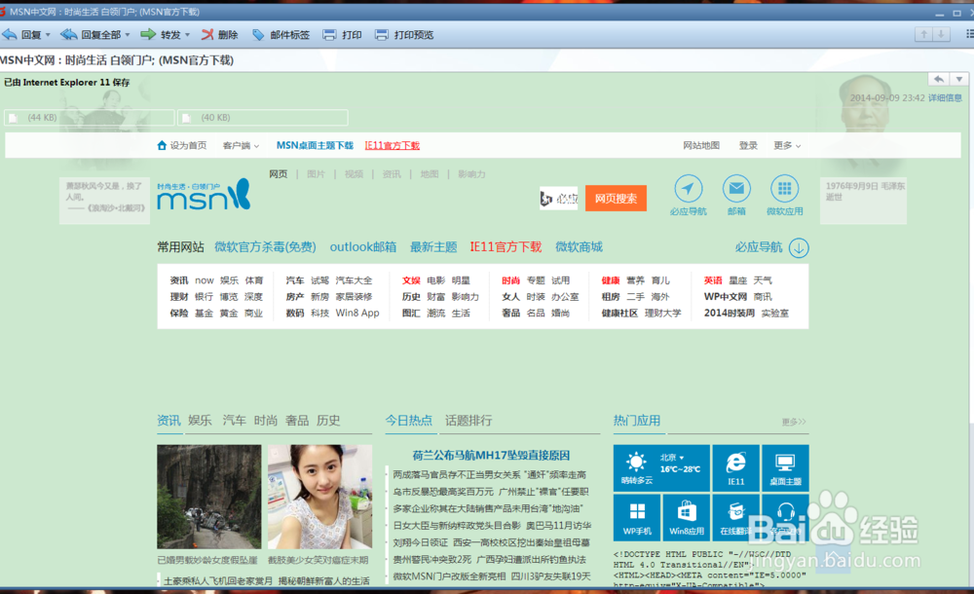Open the MSN桌面主题下载 link
Screen dimensions: 974x594
coord(315,145)
